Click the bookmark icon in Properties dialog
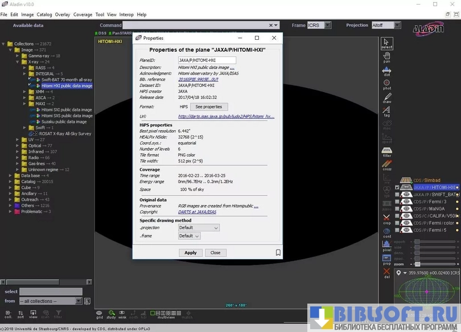Screen dimensions: 461x332 pyautogui.click(x=278, y=252)
